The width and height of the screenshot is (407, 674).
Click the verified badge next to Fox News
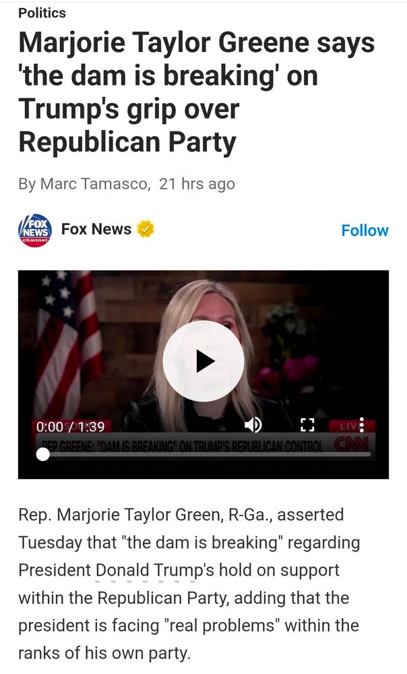point(146,229)
